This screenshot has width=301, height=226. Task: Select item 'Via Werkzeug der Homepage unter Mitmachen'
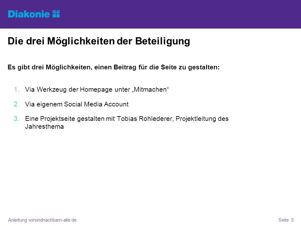[97, 90]
